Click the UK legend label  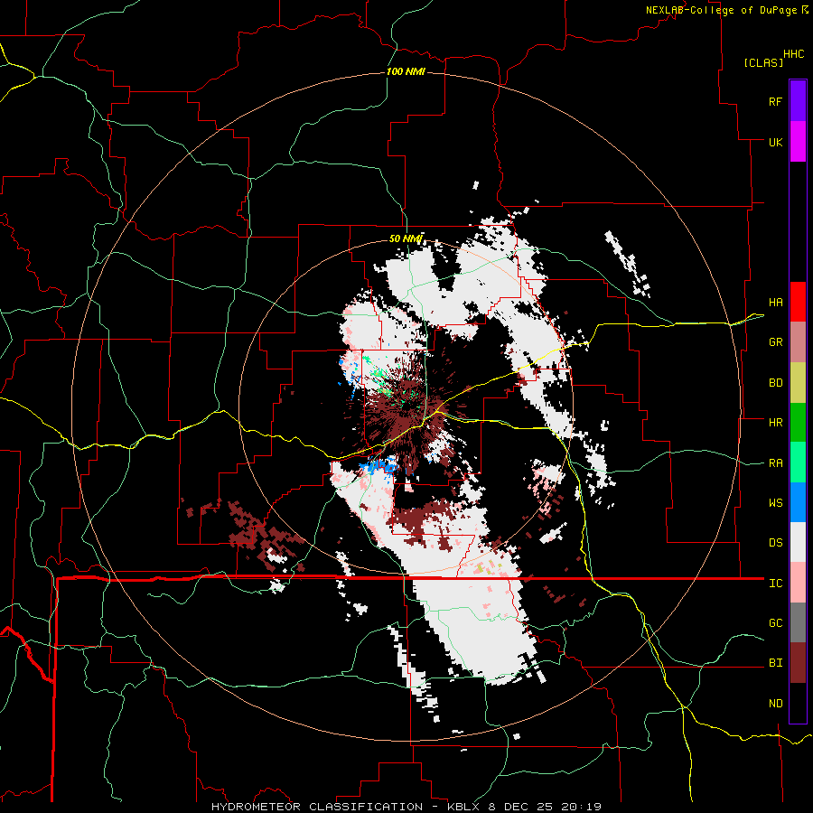[775, 142]
